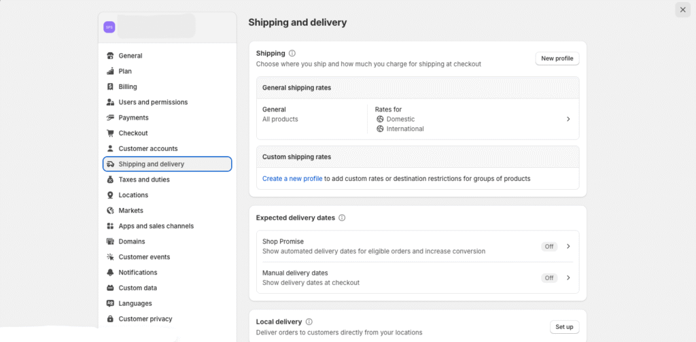Toggle the Shop Promise Off badge
The image size is (696, 342).
(x=549, y=247)
